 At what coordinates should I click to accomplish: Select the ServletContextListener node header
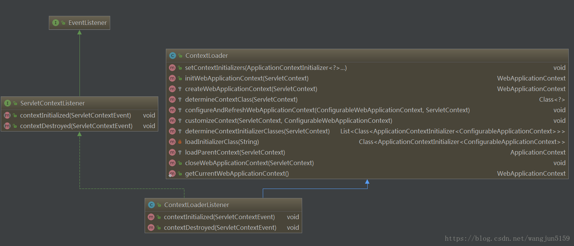(80, 103)
